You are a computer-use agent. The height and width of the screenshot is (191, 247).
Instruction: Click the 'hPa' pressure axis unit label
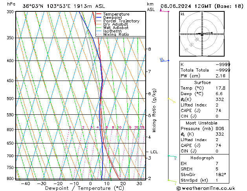pos(11,4)
